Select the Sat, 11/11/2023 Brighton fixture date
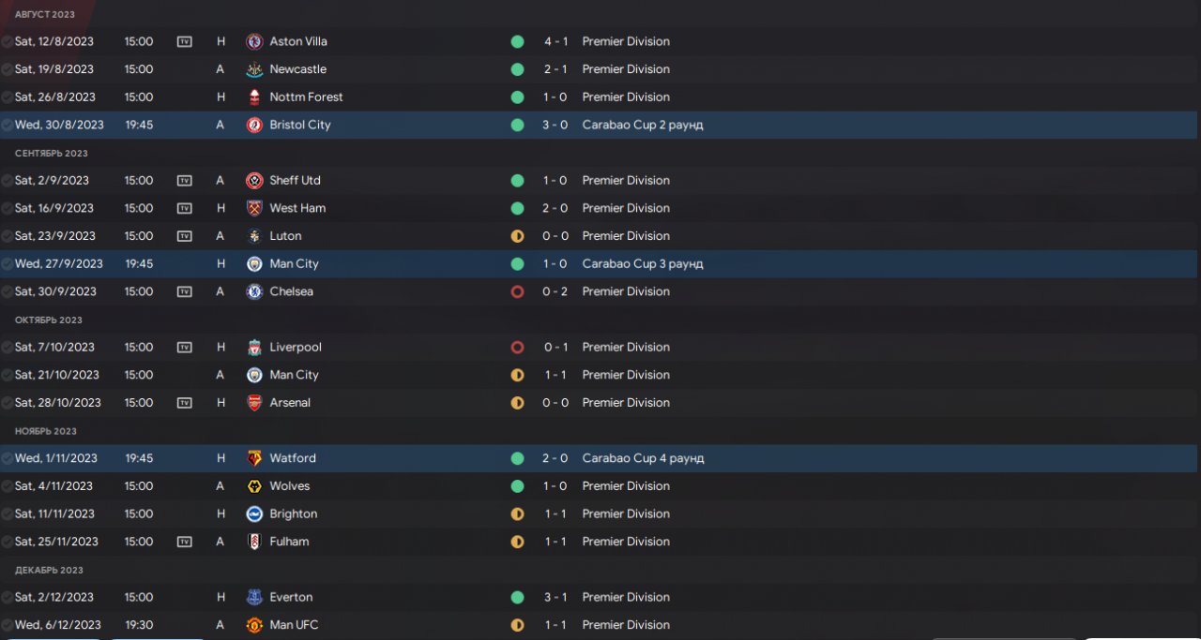Viewport: 1201px width, 640px height. [x=54, y=513]
